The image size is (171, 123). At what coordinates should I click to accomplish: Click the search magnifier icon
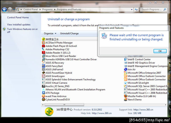(165, 10)
